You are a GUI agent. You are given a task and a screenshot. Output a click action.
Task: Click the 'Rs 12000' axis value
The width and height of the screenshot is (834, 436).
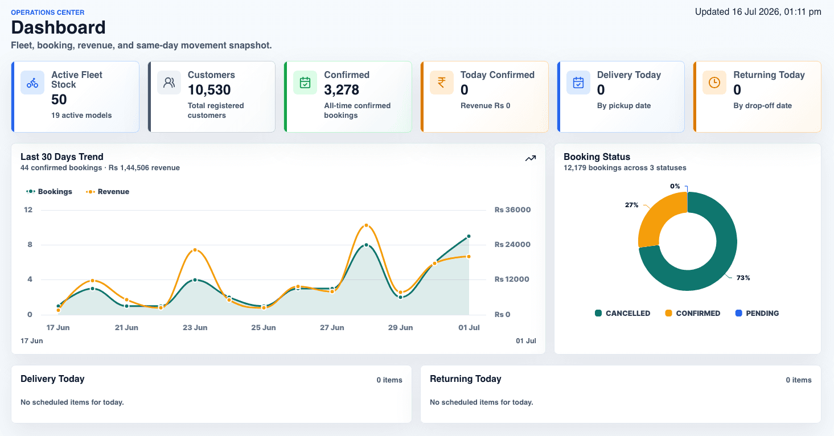pos(512,279)
